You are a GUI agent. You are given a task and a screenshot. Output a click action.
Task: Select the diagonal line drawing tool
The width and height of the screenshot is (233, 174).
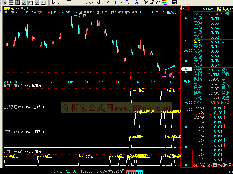point(59,2)
